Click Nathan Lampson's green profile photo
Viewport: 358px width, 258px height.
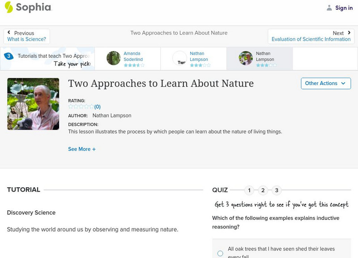pos(245,58)
